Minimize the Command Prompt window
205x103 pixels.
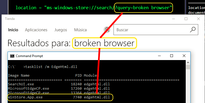(159, 56)
